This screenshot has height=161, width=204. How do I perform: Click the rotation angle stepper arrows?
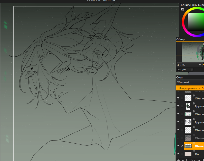[192, 70]
